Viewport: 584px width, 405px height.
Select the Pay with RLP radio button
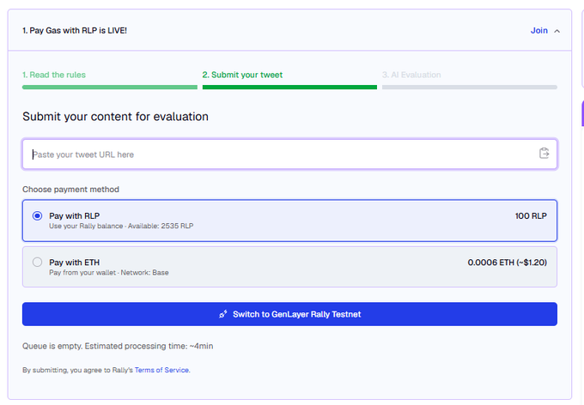point(37,216)
